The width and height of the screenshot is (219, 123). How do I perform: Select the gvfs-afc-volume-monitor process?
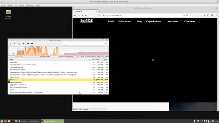tap(59, 87)
